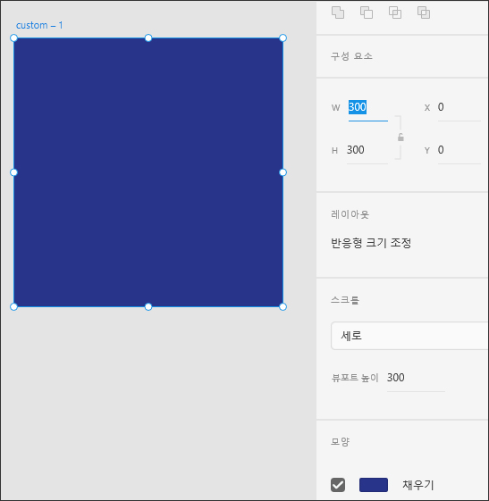Click the 레이아웃 section label
Screen dimensions: 489x501
point(350,214)
